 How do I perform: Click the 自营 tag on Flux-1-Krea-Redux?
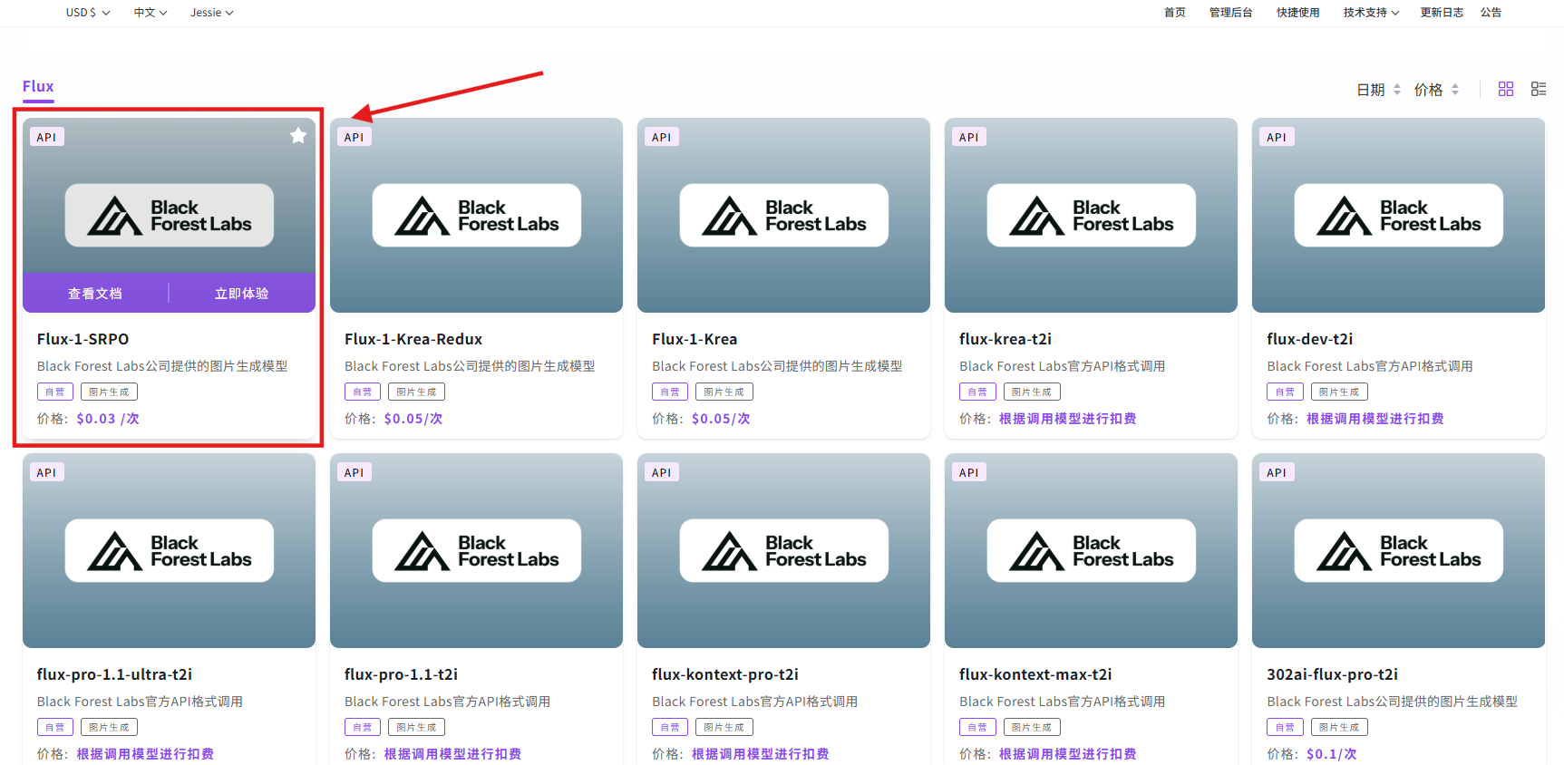click(363, 392)
